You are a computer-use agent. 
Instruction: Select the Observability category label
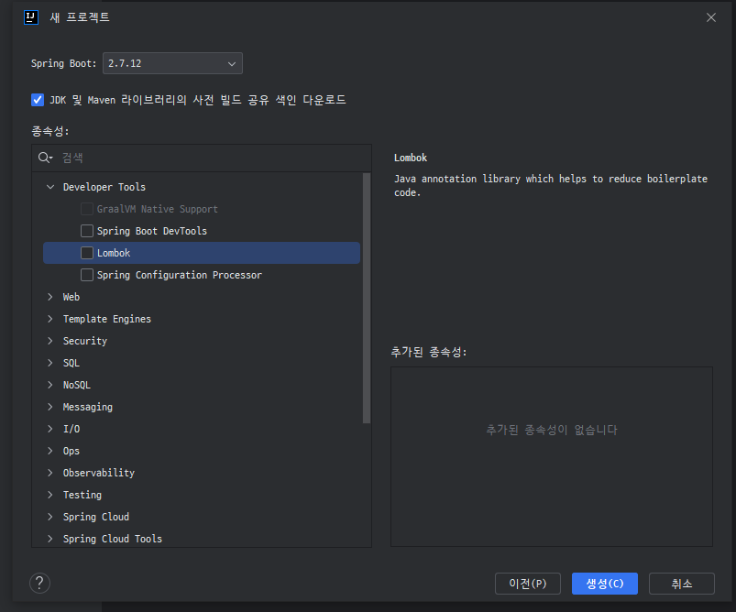coord(99,473)
